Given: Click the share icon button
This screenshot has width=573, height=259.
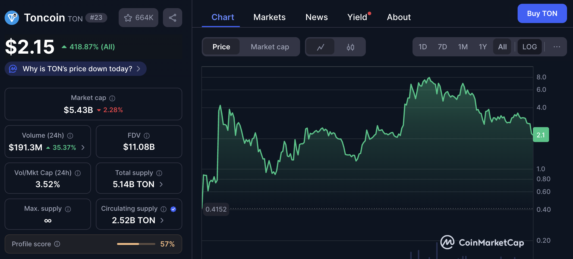Looking at the screenshot, I should (x=172, y=18).
